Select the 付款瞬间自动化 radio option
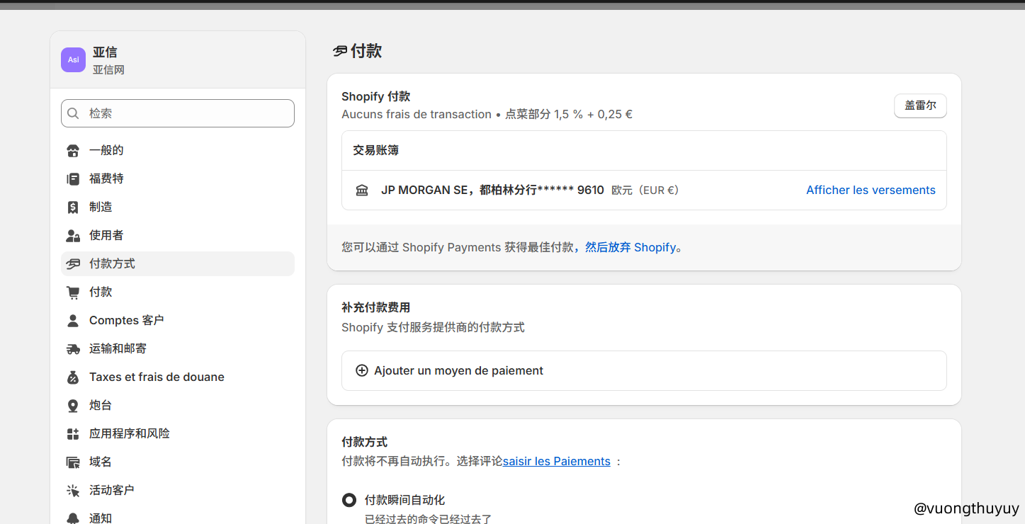 click(349, 500)
